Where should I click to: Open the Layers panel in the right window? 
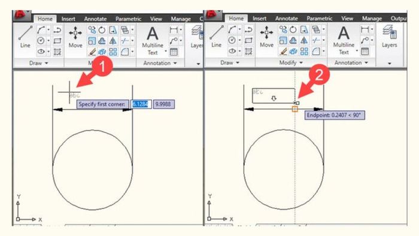[x=389, y=37]
